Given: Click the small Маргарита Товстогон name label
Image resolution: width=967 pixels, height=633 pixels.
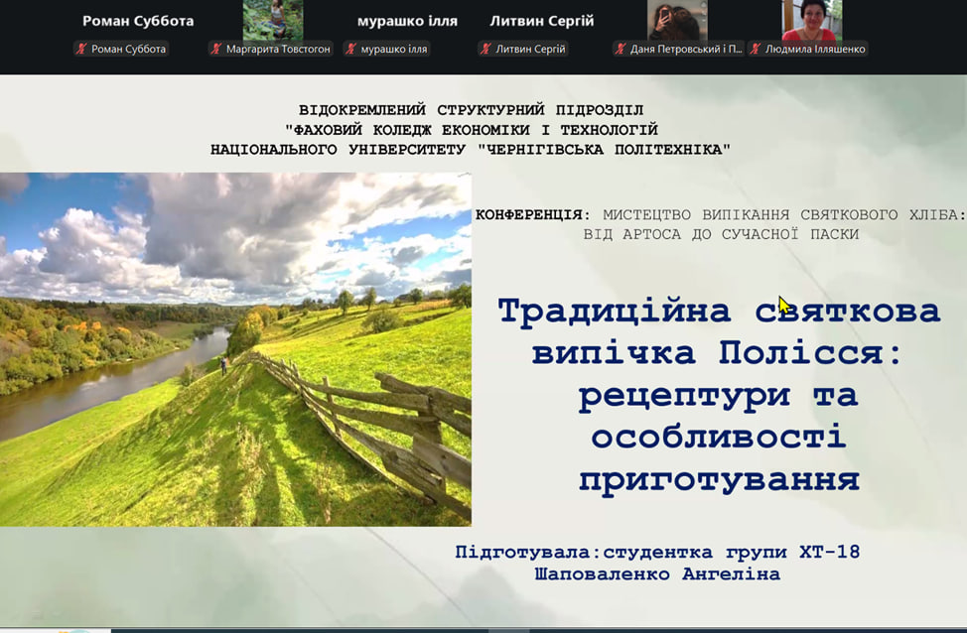Looking at the screenshot, I should coord(278,49).
